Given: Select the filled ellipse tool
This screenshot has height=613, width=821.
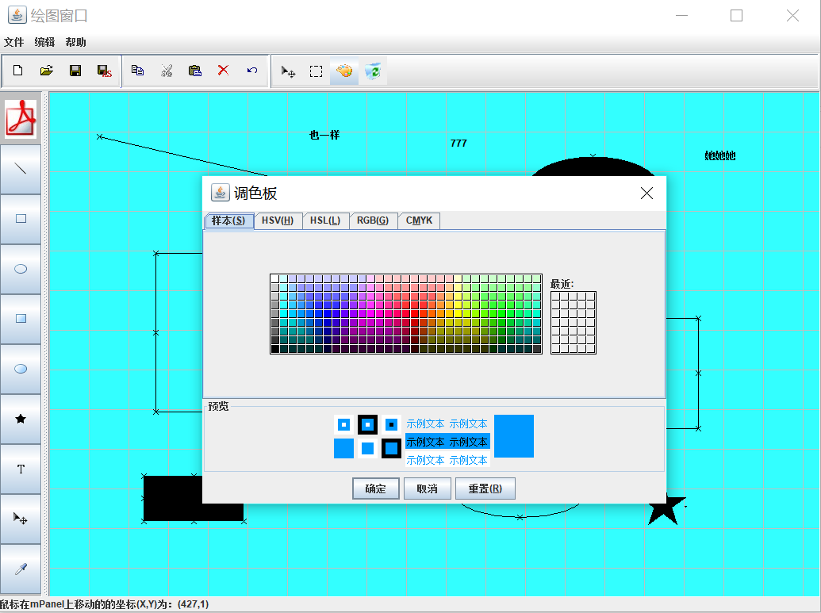Looking at the screenshot, I should coord(21,369).
